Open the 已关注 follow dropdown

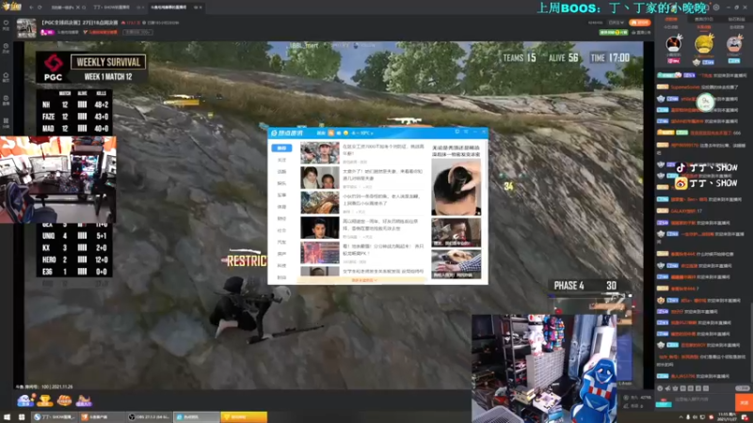[x=617, y=23]
